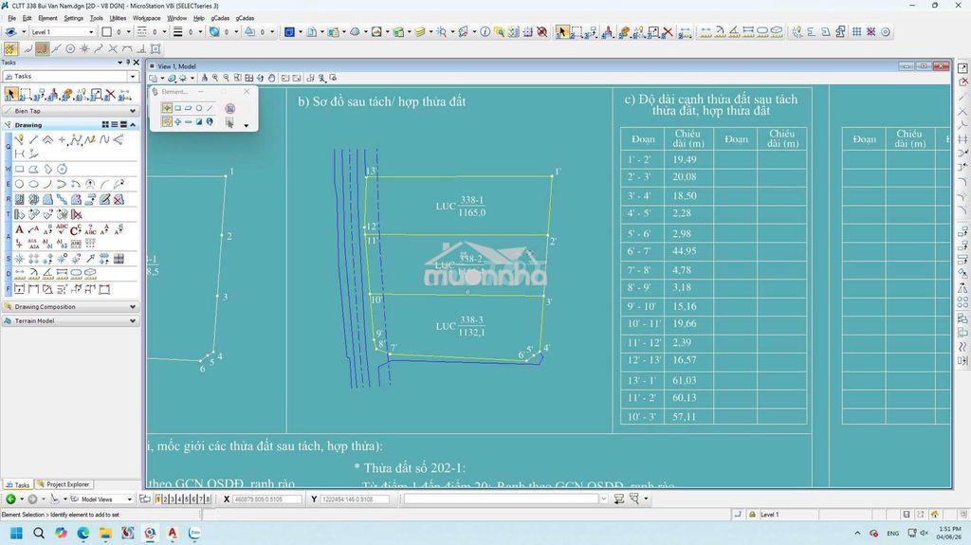Select the Place Circle tool in Drawing row E
971x545 pixels.
(x=19, y=184)
